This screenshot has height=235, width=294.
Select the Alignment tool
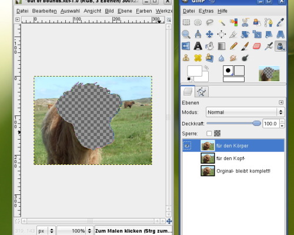[x=222, y=34]
